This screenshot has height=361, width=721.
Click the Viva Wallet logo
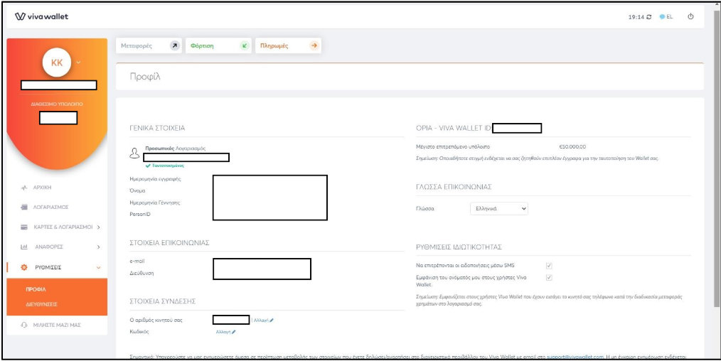(41, 17)
